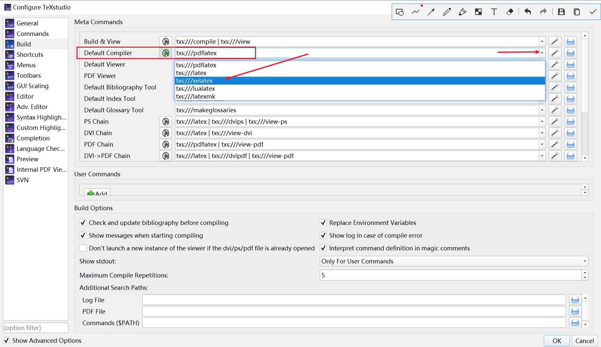Open the Show stdout dropdown
601x347 pixels.
point(454,261)
